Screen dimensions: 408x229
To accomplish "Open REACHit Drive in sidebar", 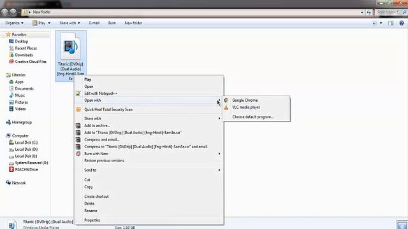I will (x=26, y=170).
